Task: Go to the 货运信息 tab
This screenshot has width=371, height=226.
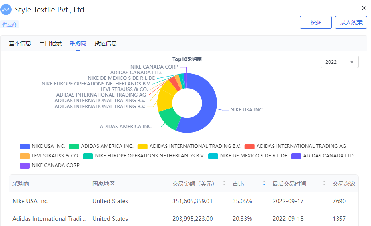Action: click(106, 43)
